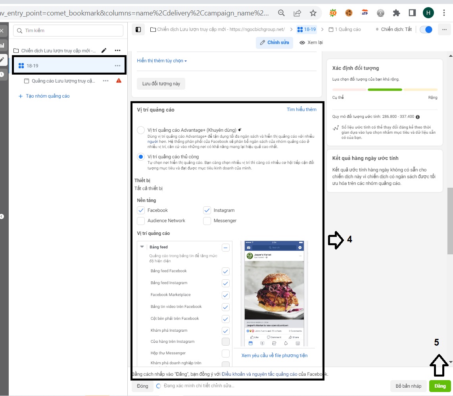This screenshot has height=396, width=453.
Task: Open the browser extensions puzzle icon
Action: pos(396,13)
